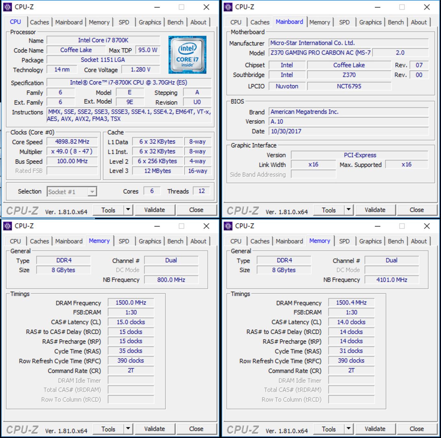Click Close button in the CPU window
The height and width of the screenshot is (438, 441).
pyautogui.click(x=196, y=210)
